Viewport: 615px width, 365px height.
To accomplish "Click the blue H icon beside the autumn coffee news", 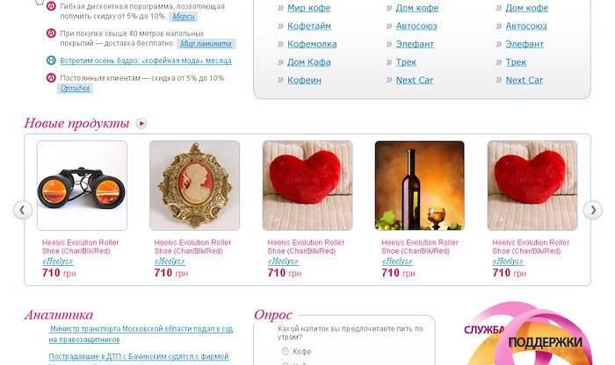I will (51, 61).
